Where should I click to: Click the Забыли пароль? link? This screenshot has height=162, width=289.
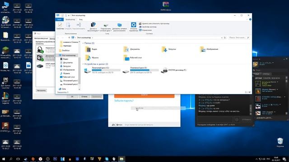[124, 101]
